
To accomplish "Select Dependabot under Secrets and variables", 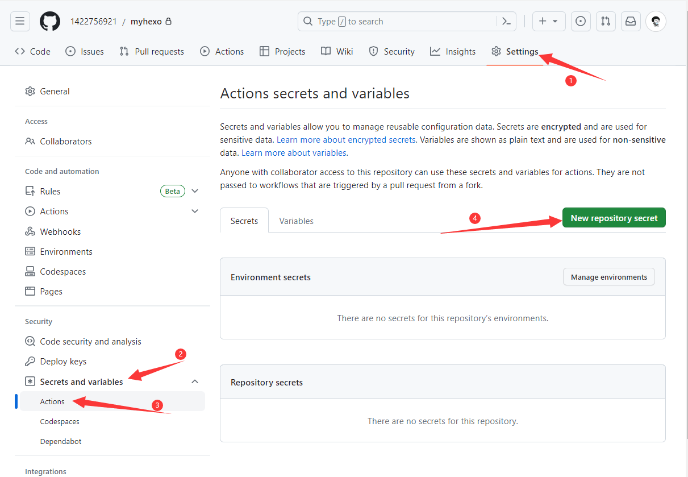I will 61,441.
